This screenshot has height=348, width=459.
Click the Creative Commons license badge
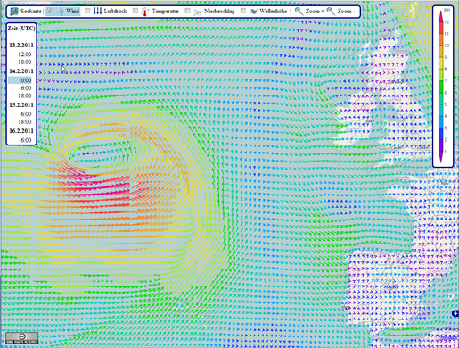click(21, 338)
